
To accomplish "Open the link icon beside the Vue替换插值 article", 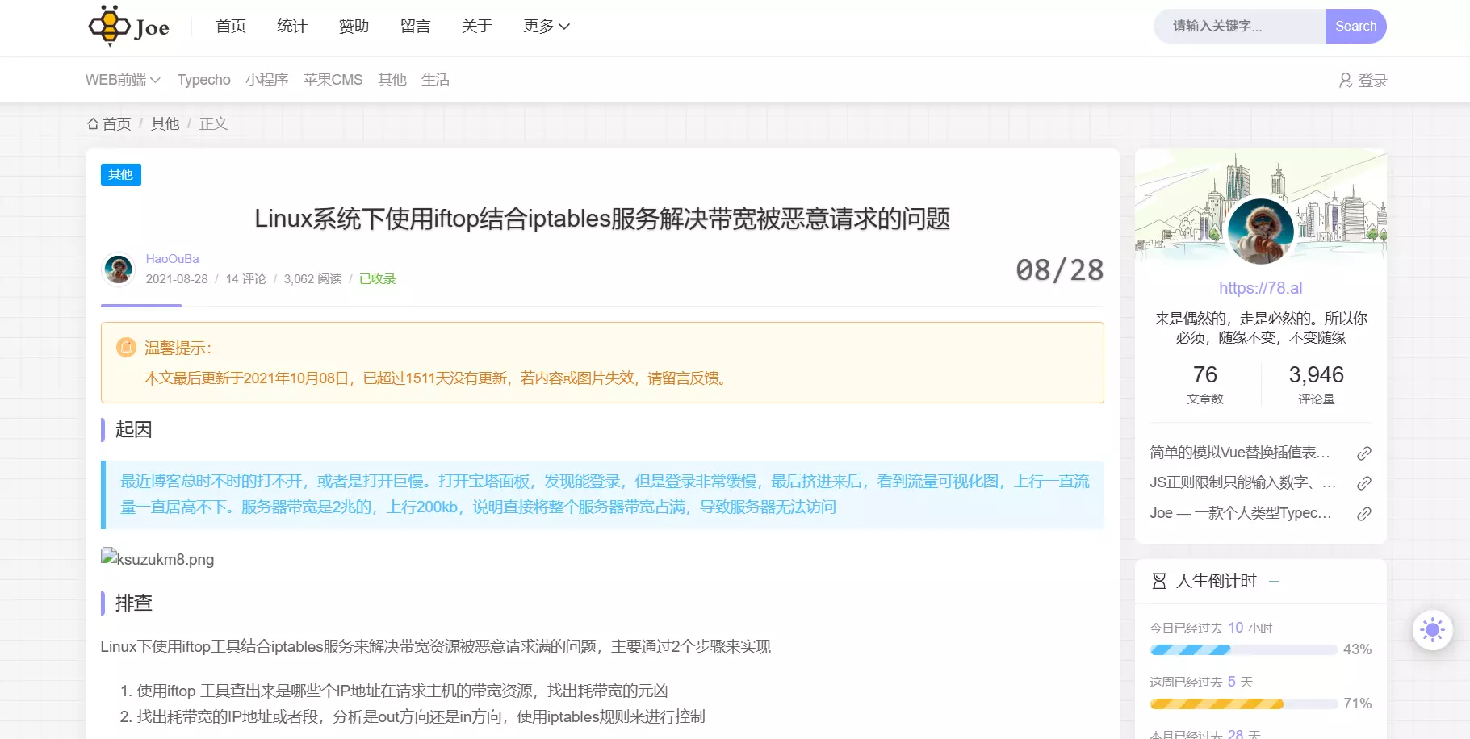I will coord(1365,453).
